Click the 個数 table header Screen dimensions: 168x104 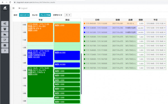click(141, 20)
